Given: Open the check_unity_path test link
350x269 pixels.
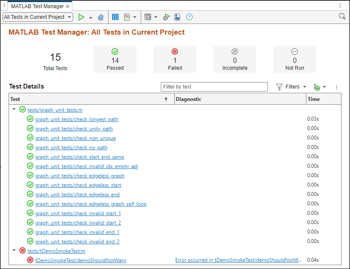Looking at the screenshot, I should pyautogui.click(x=74, y=129).
